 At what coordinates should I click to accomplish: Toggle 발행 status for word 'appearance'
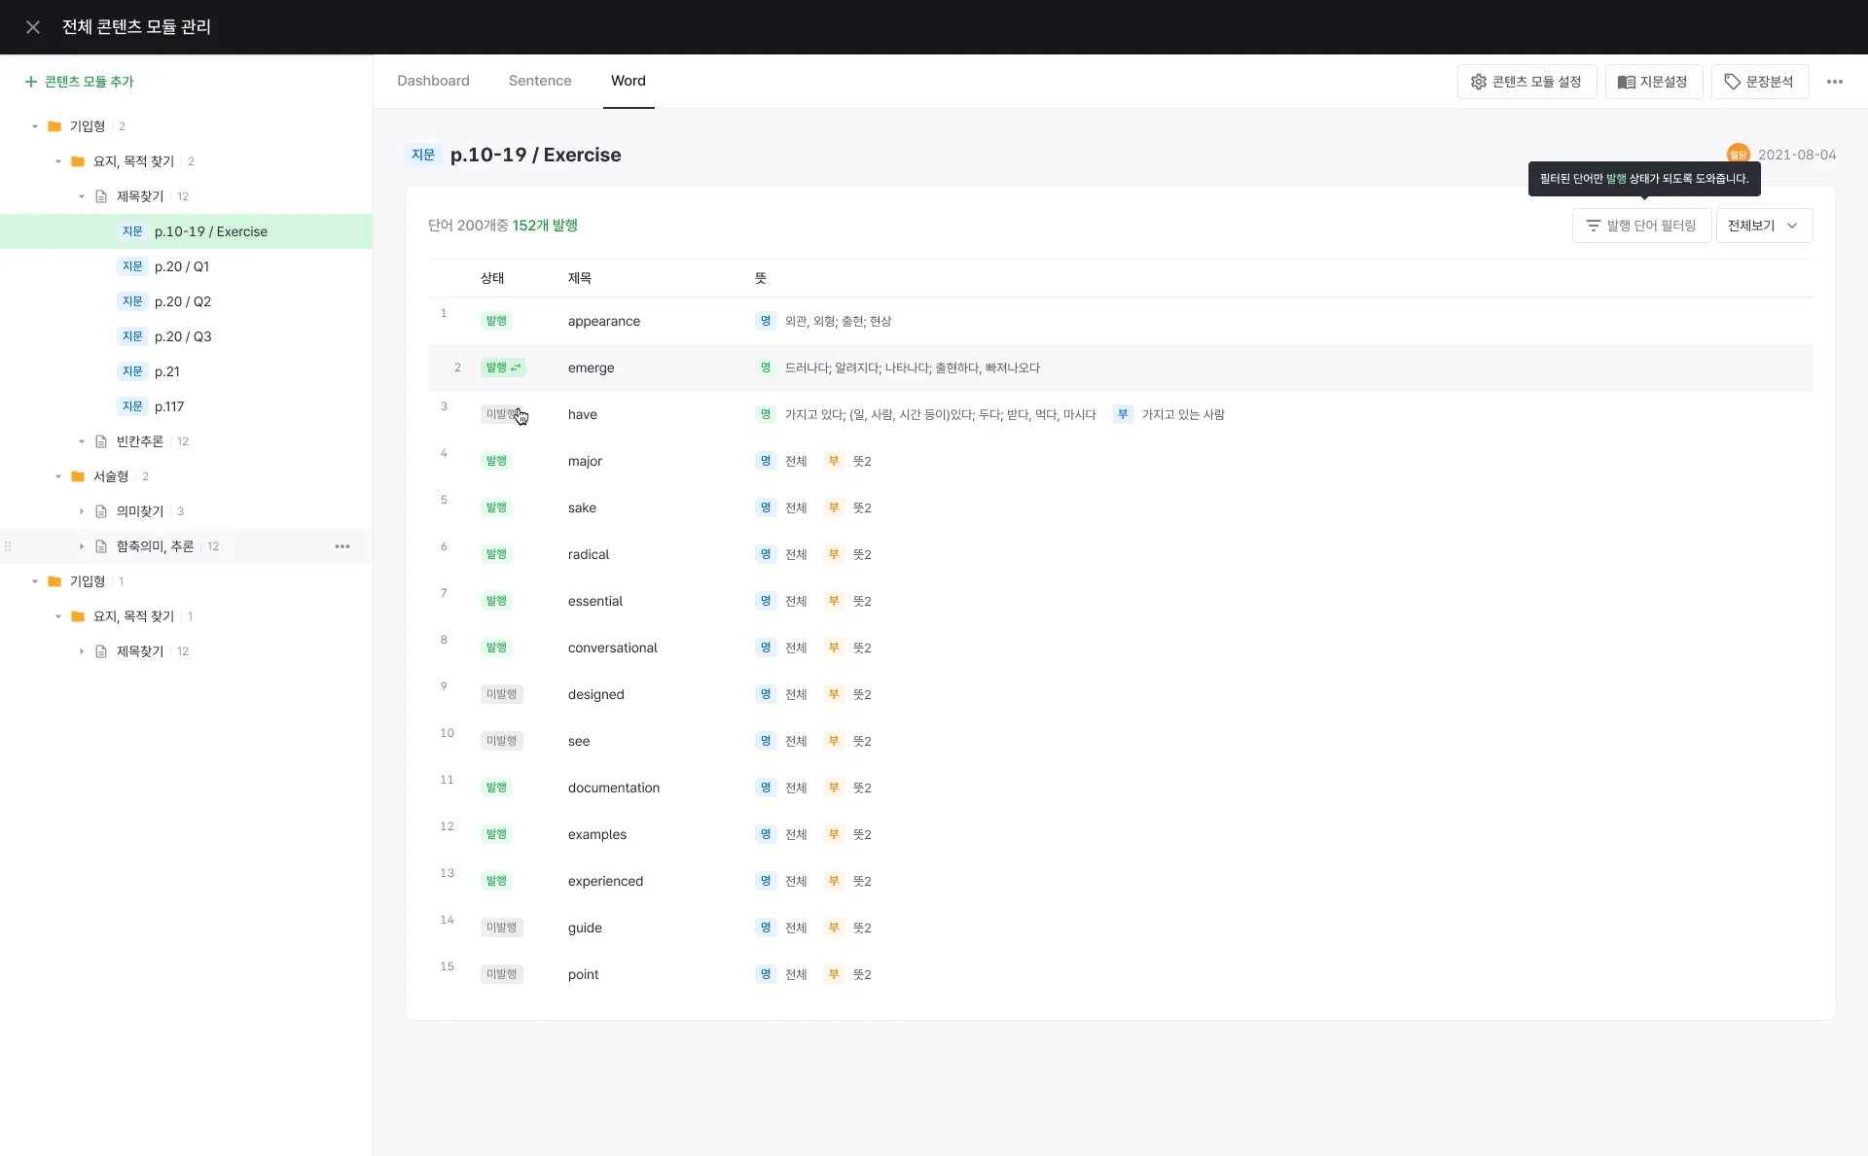(x=496, y=321)
